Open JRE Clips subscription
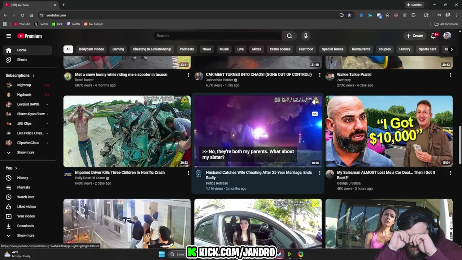The width and height of the screenshot is (462, 260). click(x=27, y=123)
